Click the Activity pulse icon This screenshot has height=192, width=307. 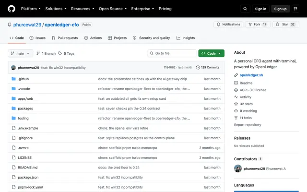pyautogui.click(x=236, y=97)
